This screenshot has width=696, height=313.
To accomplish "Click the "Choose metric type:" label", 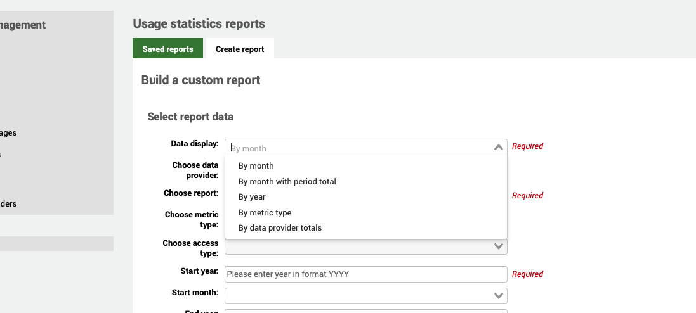I will point(192,219).
